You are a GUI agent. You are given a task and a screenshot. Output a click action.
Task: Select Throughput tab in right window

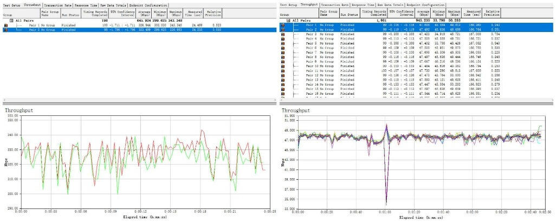coord(309,5)
